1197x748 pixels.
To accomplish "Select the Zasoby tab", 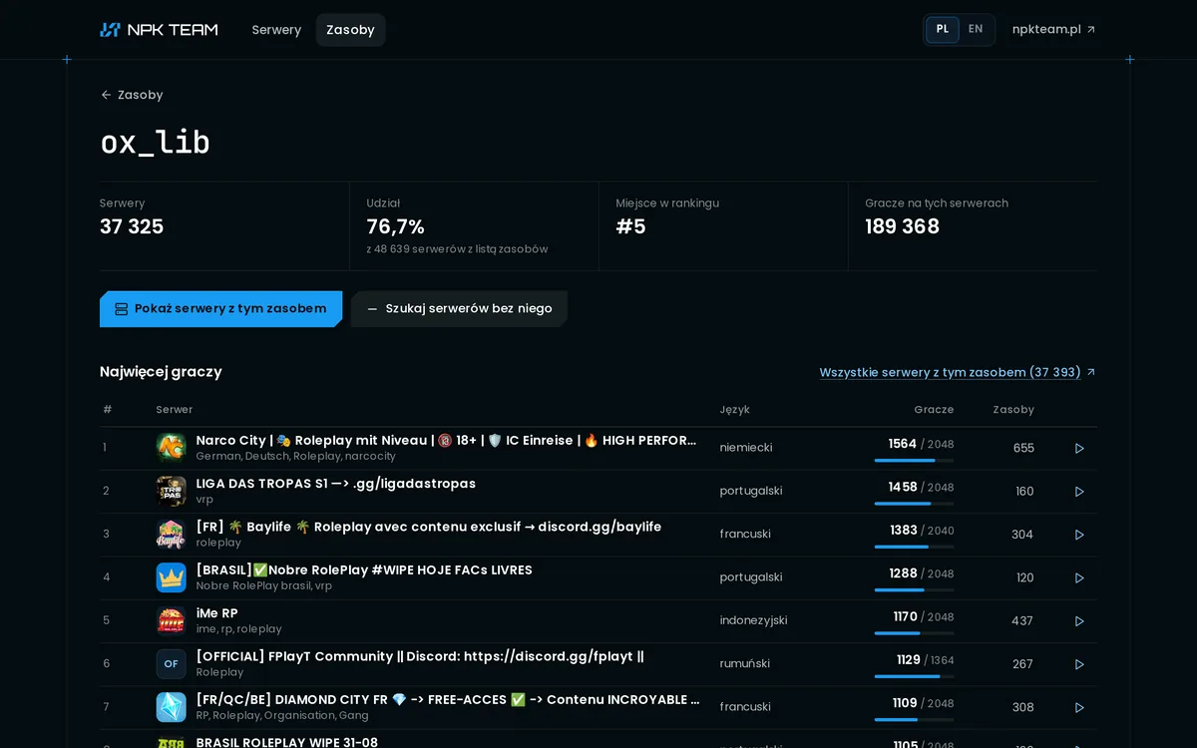I will tap(350, 30).
